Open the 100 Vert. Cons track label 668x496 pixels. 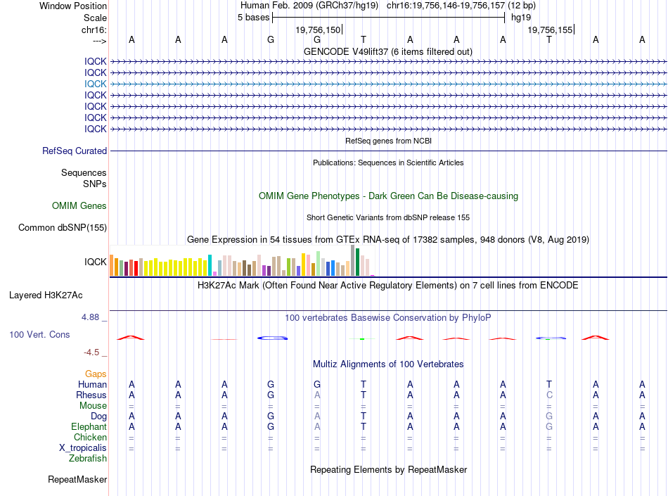[39, 334]
